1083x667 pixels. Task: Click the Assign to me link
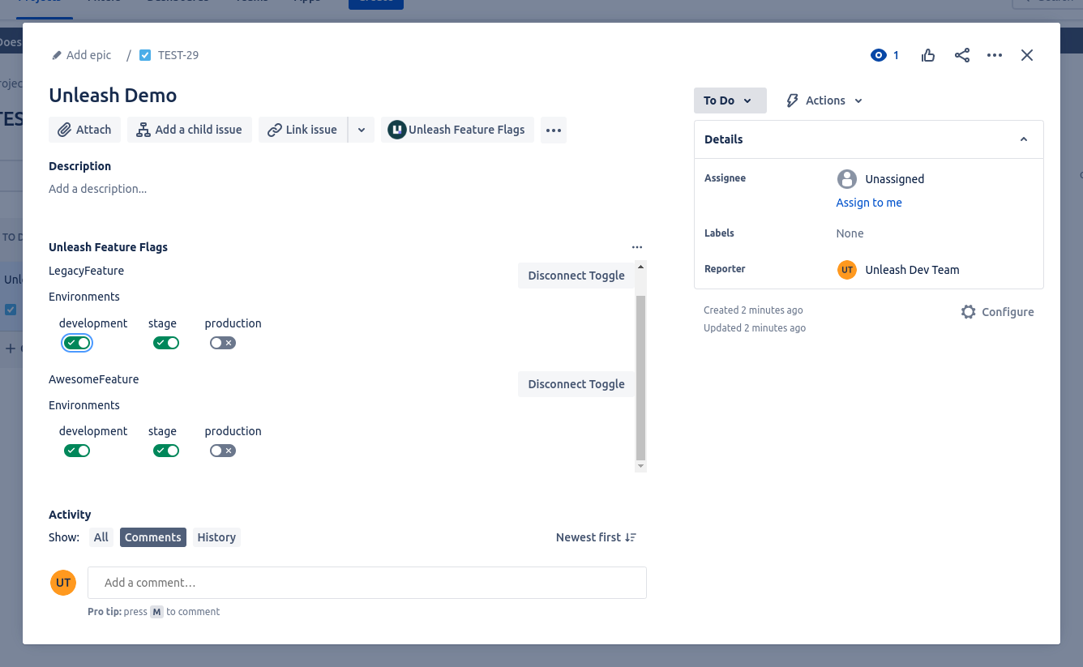click(869, 203)
